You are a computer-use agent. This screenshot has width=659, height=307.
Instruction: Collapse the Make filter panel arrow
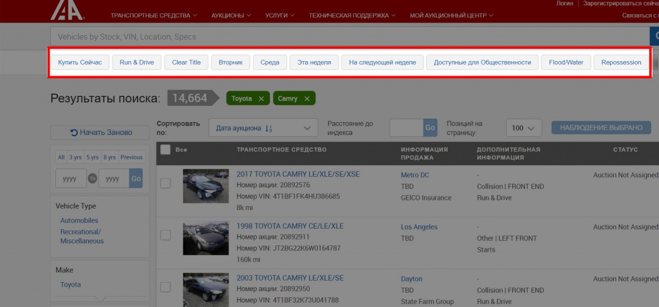(x=100, y=299)
